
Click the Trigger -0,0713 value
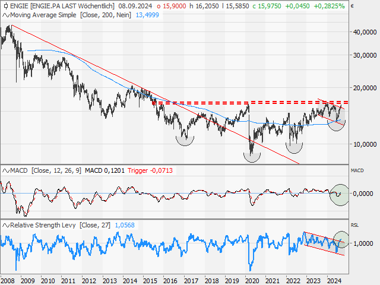point(150,170)
